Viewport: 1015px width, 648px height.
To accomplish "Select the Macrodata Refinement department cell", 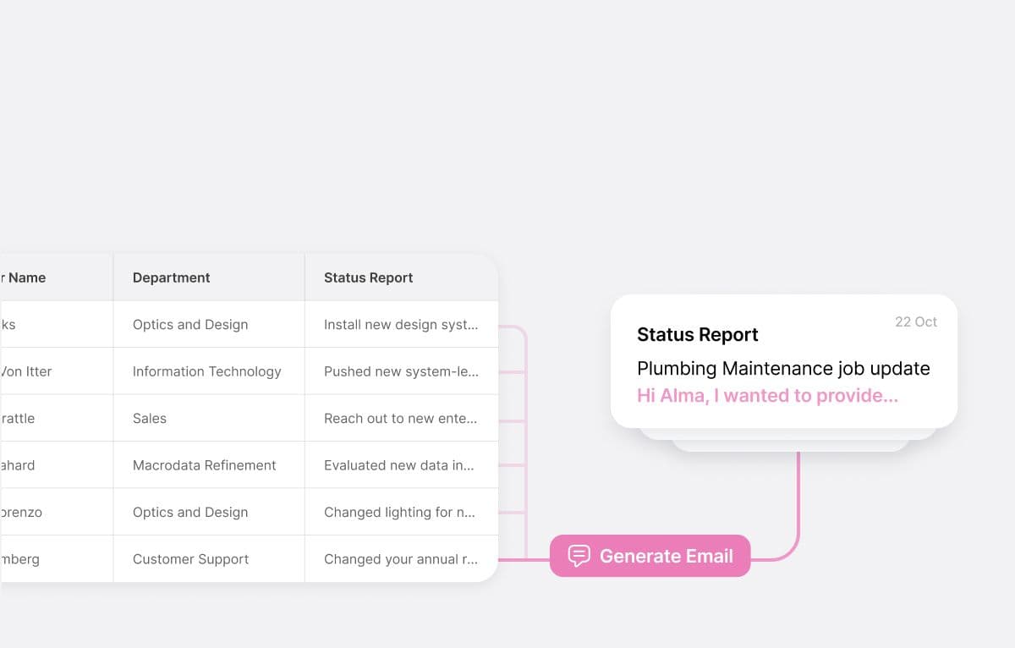I will point(205,465).
